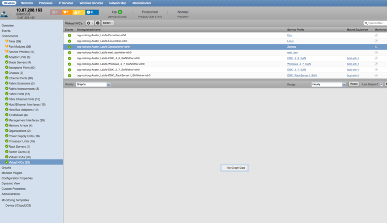Open the Manufacturers tab
This screenshot has height=223, width=387.
141,3
